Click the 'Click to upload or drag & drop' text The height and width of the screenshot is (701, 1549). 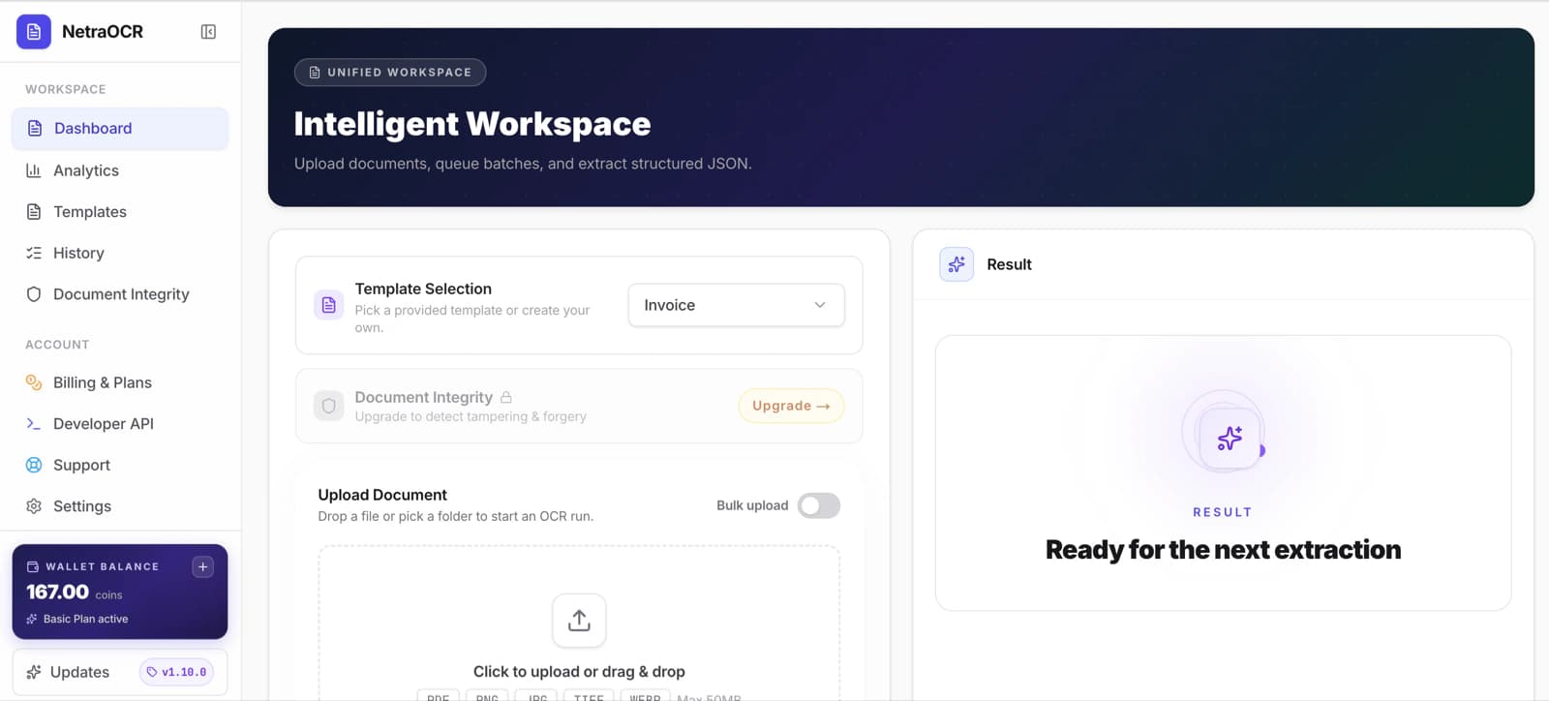[579, 672]
